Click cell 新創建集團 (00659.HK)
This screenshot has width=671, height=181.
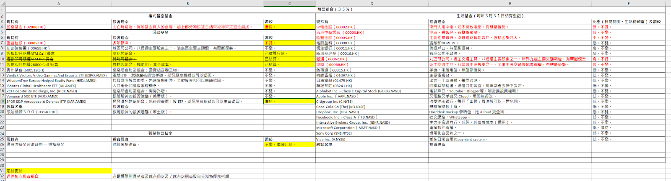[59, 48]
